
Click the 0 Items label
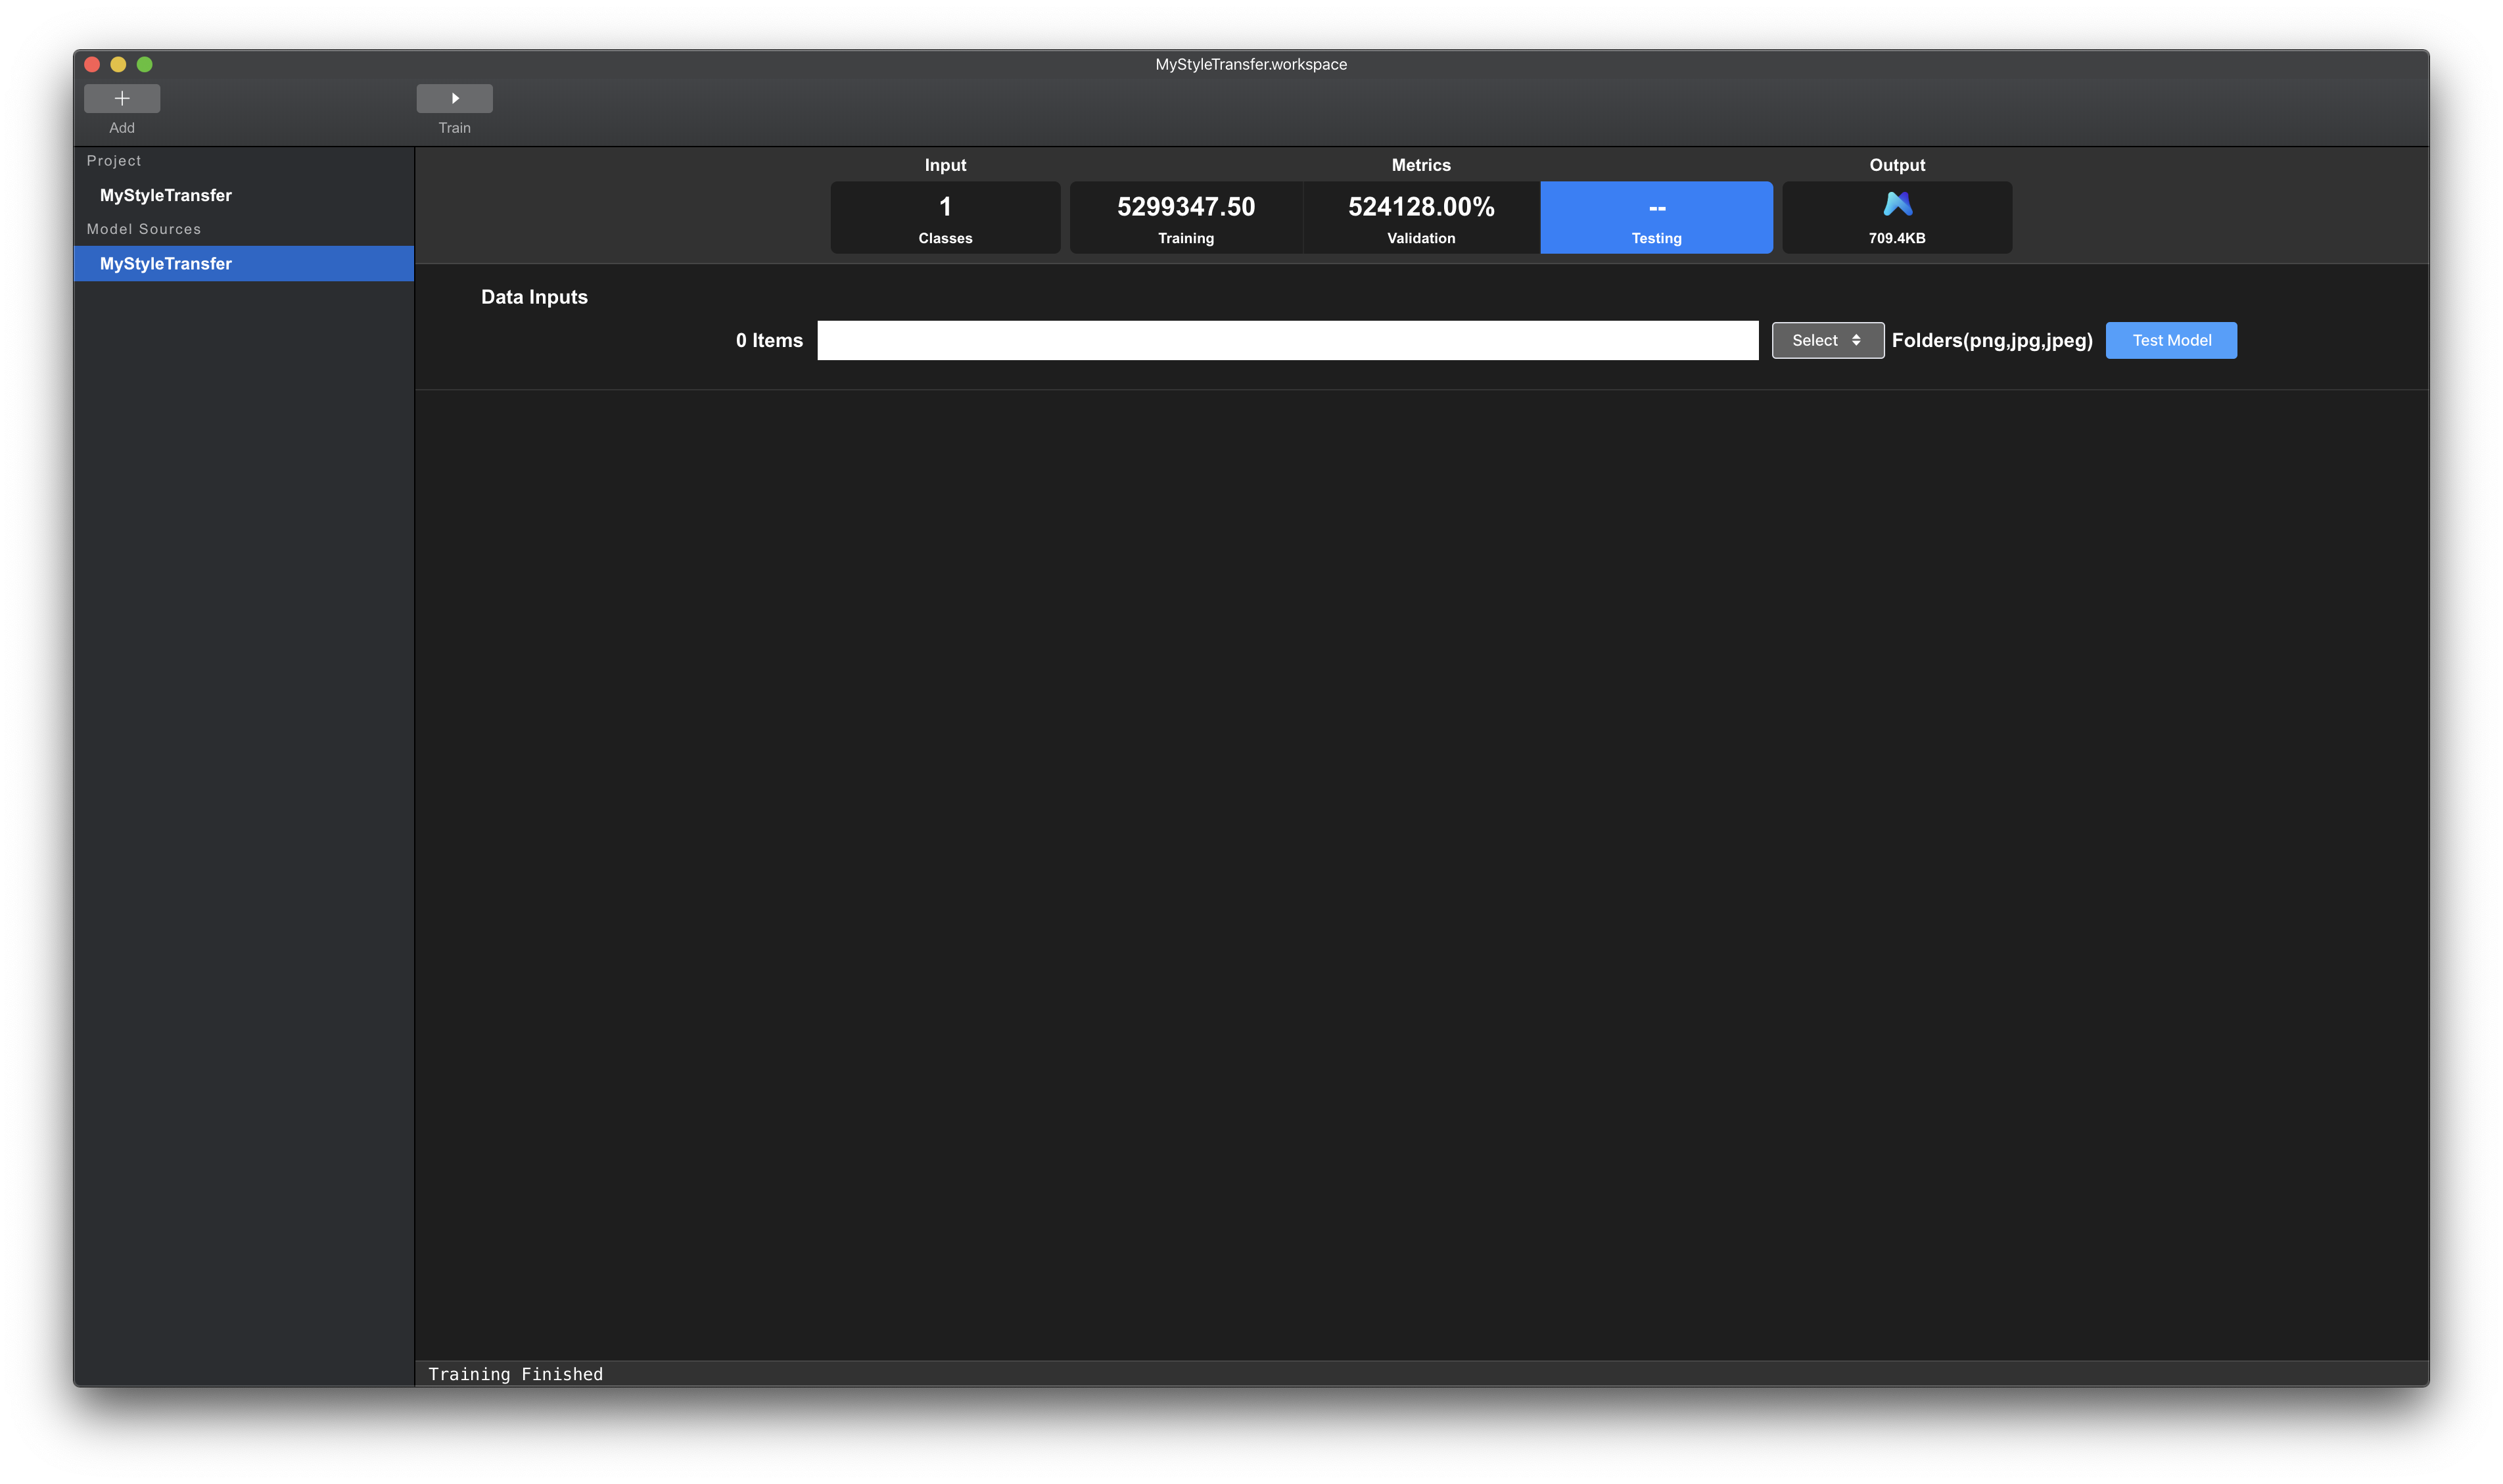769,340
